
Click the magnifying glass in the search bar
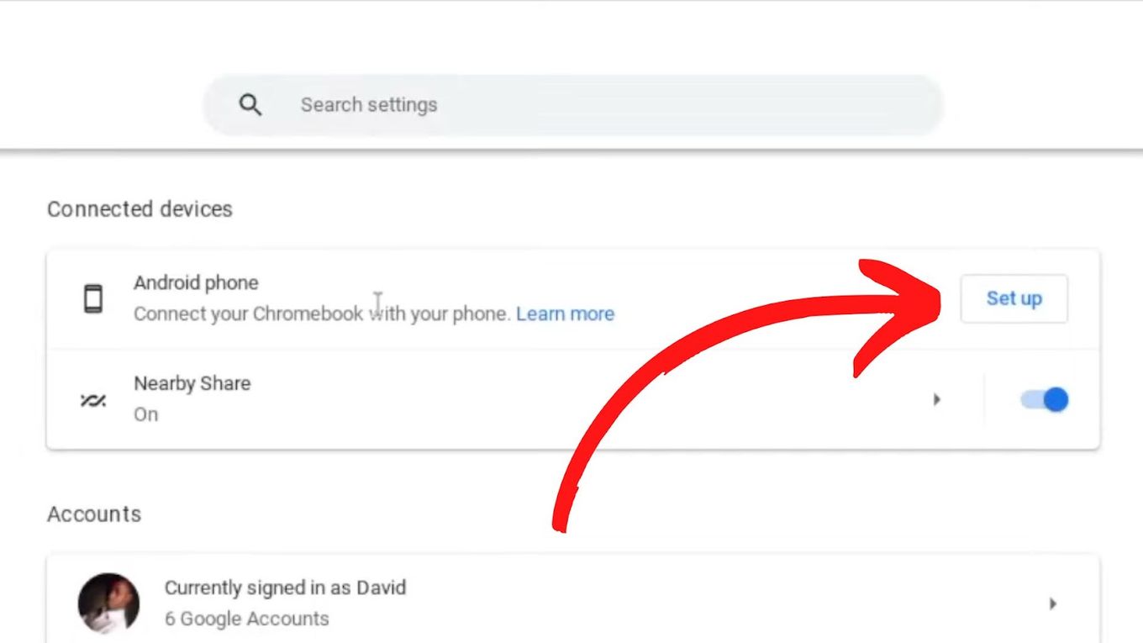pos(250,104)
